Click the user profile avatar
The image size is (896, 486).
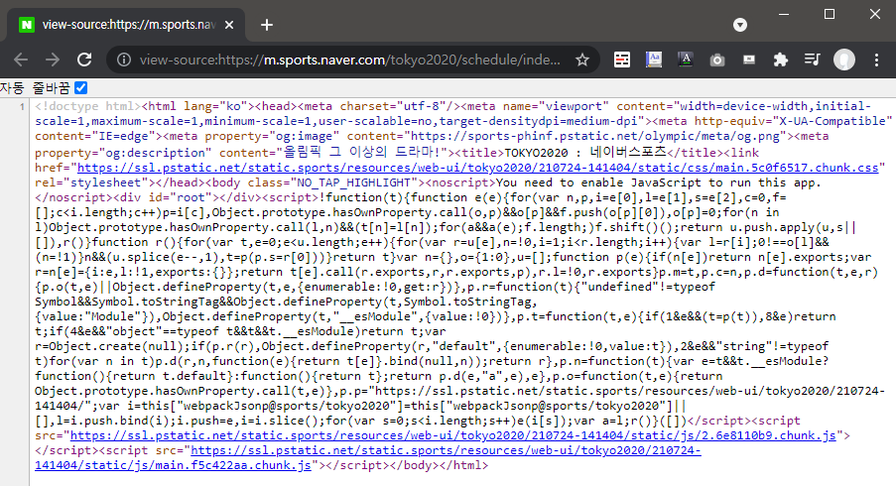tap(843, 60)
